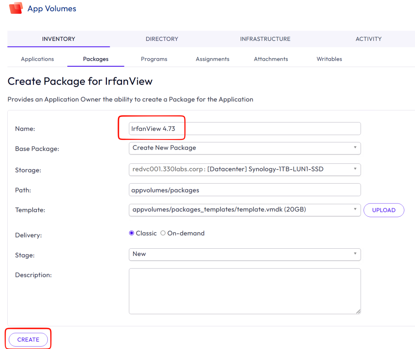Click the UPLOAD template button
Image resolution: width=415 pixels, height=349 pixels.
pos(384,210)
